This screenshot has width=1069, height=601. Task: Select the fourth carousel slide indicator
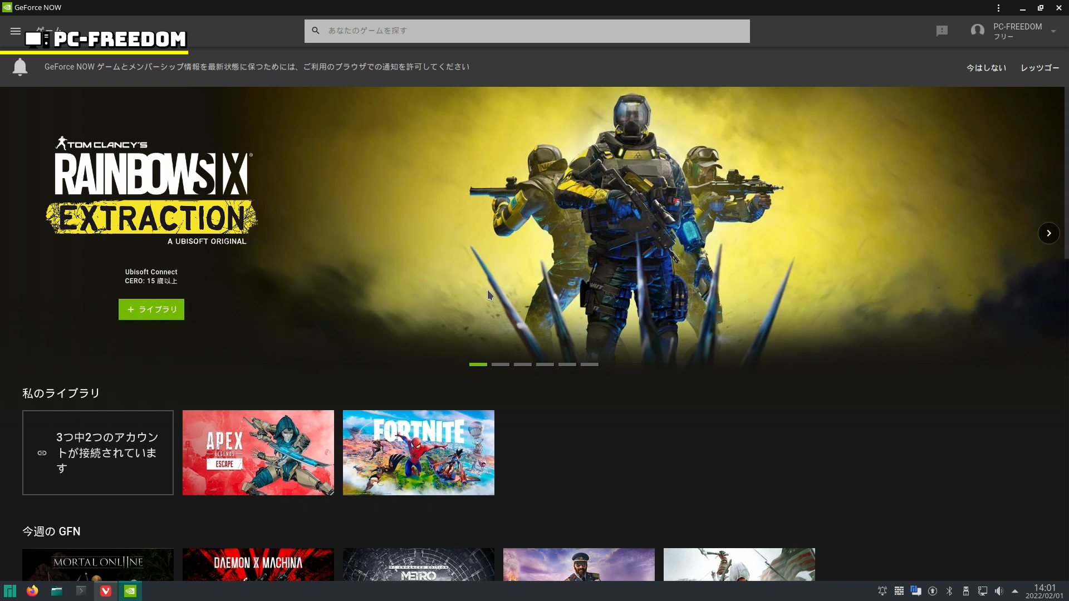coord(545,364)
